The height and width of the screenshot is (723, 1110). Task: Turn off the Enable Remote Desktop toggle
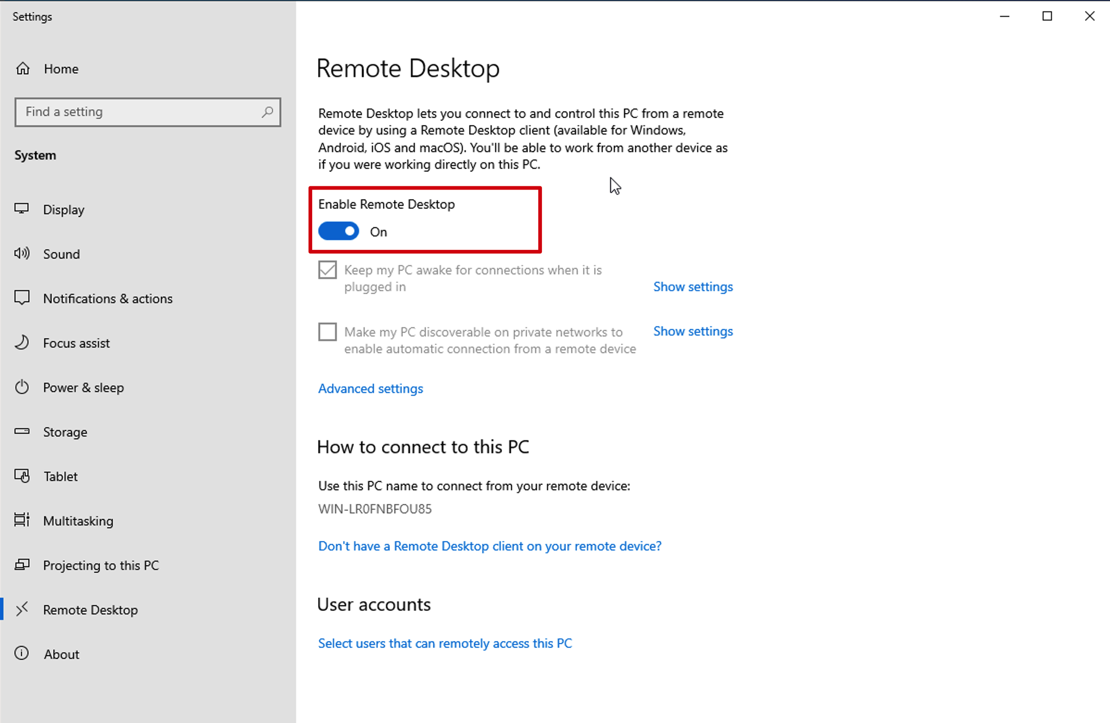point(339,231)
